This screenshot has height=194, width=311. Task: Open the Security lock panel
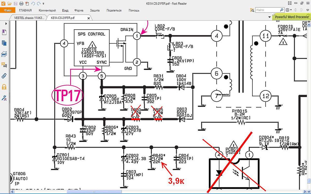4,87
